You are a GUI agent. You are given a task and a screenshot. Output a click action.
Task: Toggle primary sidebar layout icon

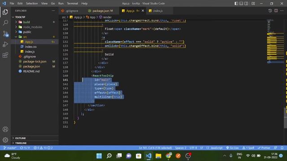[236, 3]
